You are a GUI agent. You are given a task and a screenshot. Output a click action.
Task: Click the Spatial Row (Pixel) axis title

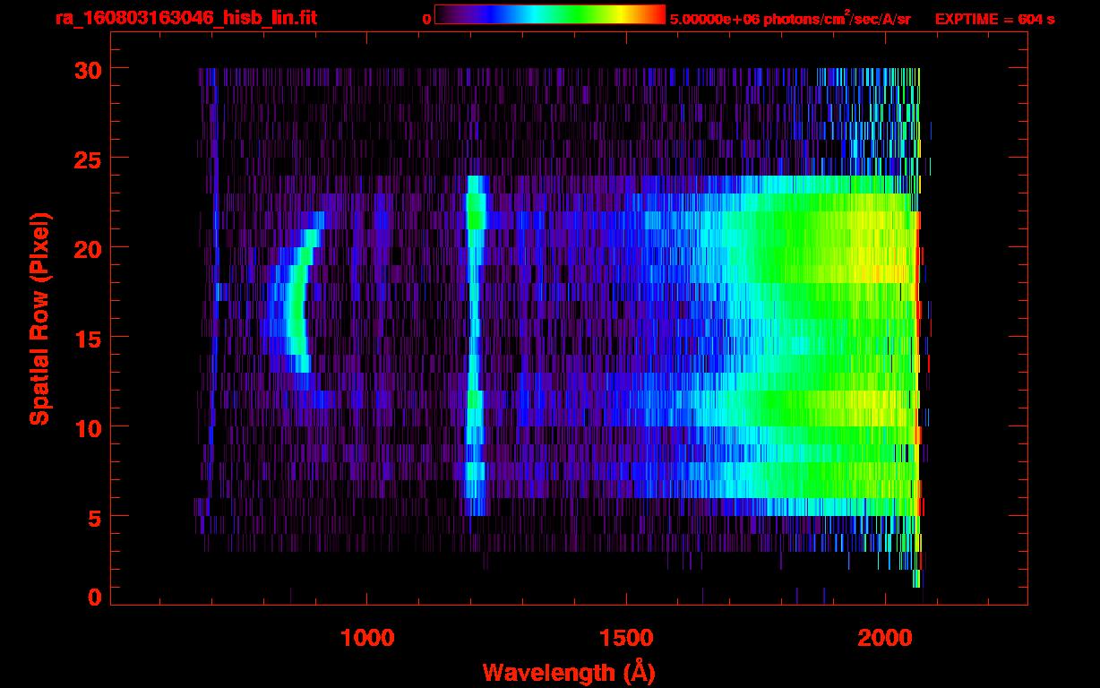[x=39, y=319]
